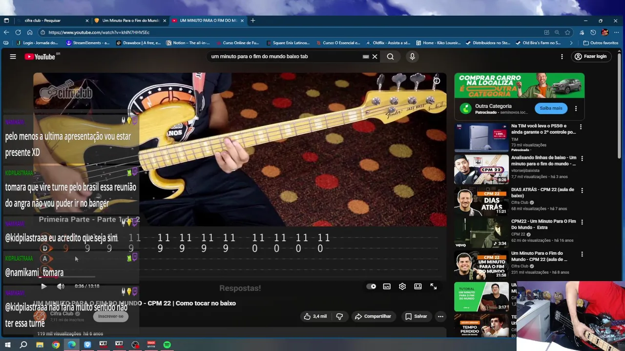Open the Cifra Club channel name
Image resolution: width=625 pixels, height=351 pixels.
click(62, 313)
